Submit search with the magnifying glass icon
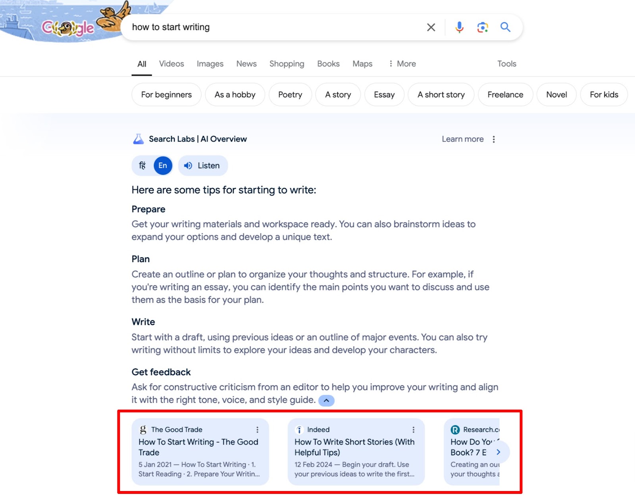The width and height of the screenshot is (635, 499). click(x=505, y=27)
